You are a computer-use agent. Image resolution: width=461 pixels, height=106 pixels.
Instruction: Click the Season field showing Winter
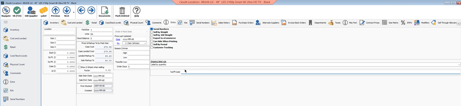tap(135, 48)
